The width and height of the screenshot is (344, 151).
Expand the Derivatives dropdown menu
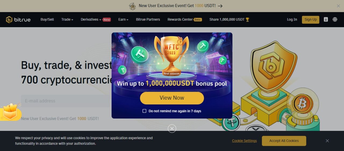pos(91,19)
